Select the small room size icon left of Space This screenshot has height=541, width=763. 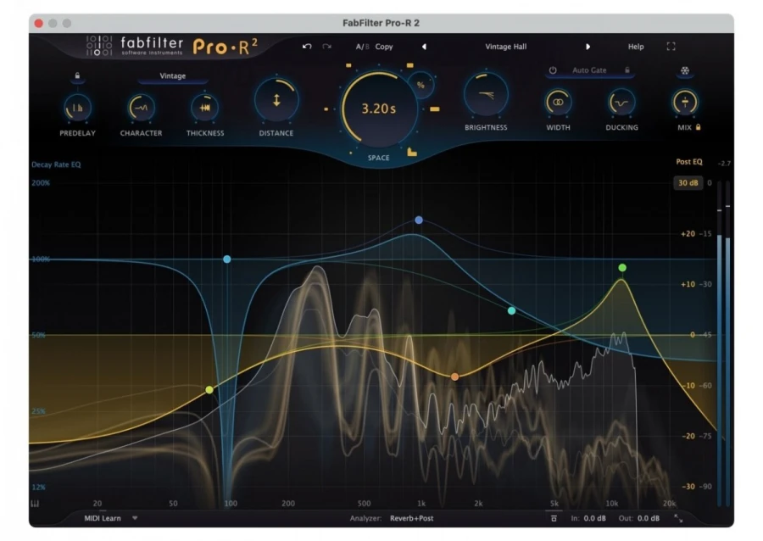(326, 109)
